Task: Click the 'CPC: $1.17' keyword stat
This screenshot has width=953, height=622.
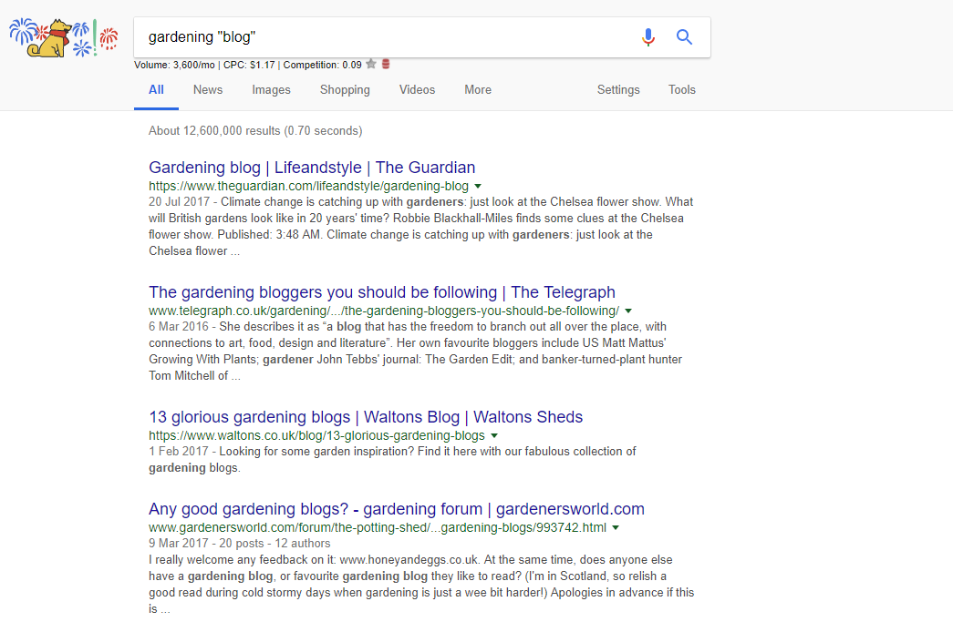Action: click(x=249, y=65)
